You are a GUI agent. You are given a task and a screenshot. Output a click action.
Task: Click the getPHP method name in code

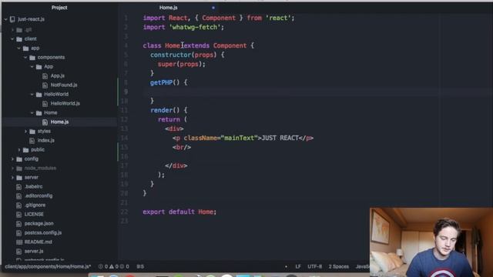click(x=161, y=82)
